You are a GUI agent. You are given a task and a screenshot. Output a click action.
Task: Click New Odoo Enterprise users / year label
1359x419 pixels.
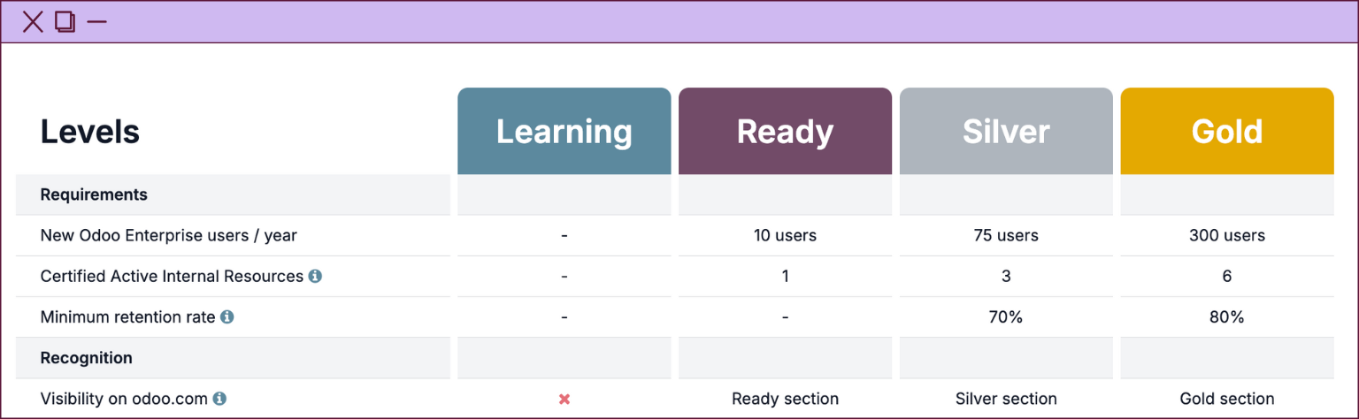point(169,236)
